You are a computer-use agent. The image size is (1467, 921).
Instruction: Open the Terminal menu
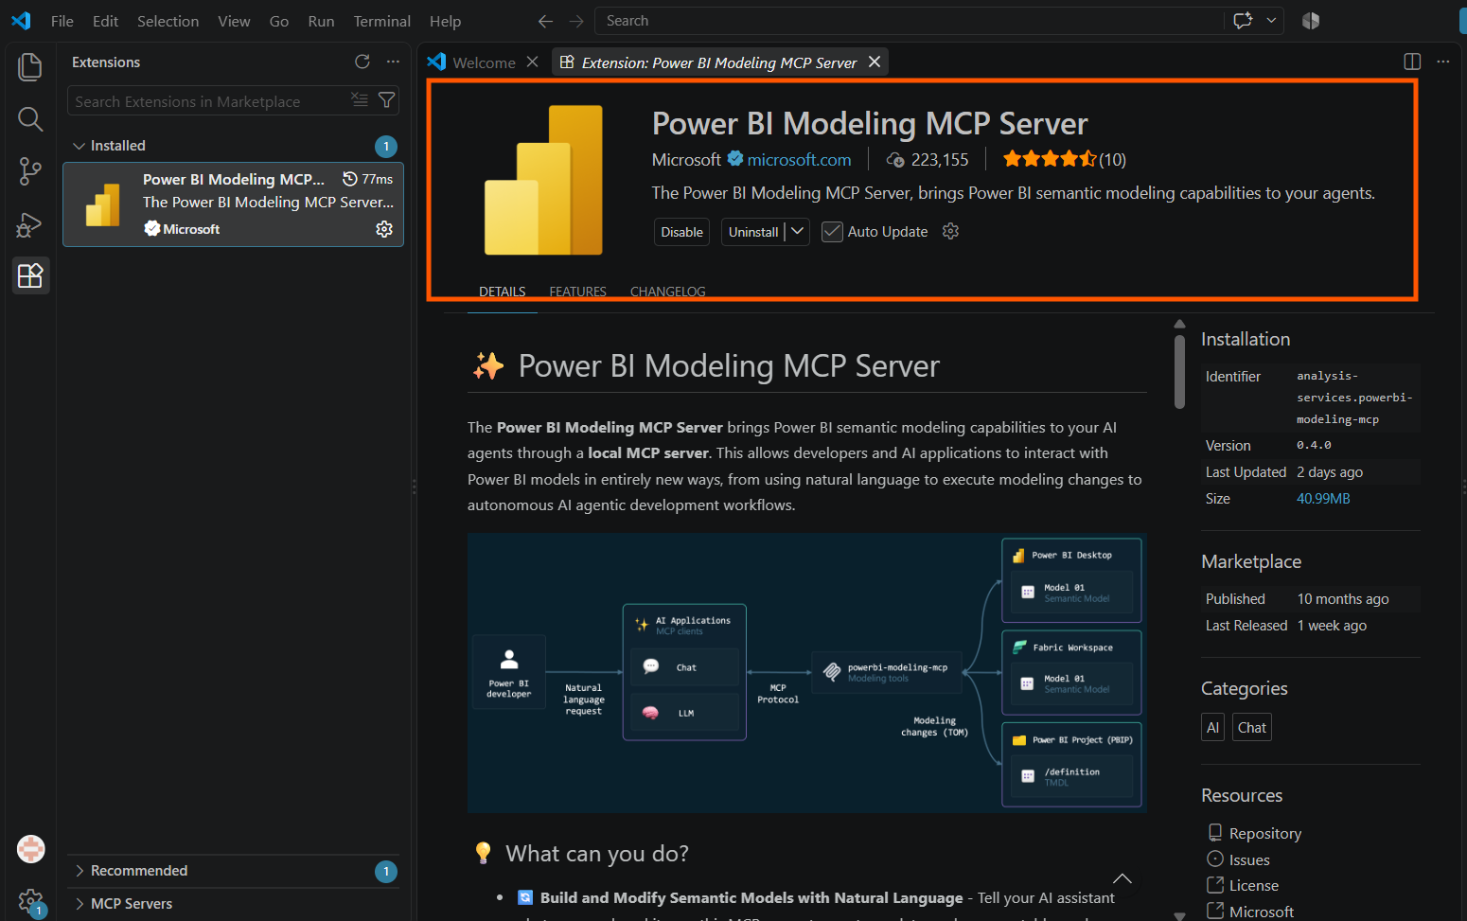pos(381,21)
